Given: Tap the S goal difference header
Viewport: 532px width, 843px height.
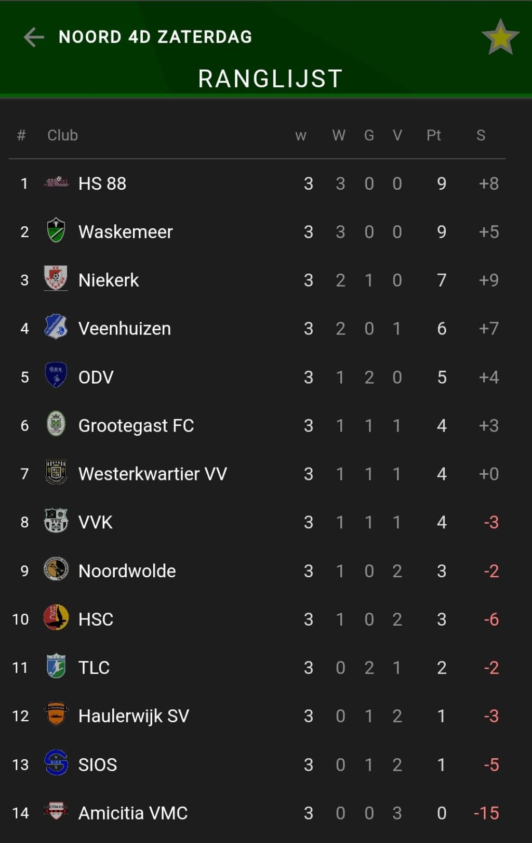Looking at the screenshot, I should 481,135.
